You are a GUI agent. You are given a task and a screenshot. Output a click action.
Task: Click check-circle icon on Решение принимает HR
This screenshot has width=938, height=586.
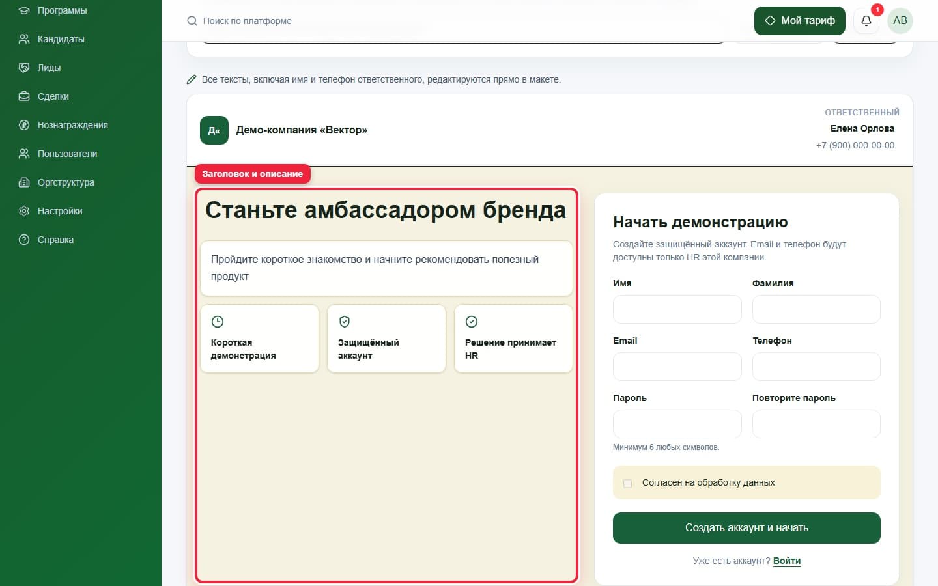[472, 322]
